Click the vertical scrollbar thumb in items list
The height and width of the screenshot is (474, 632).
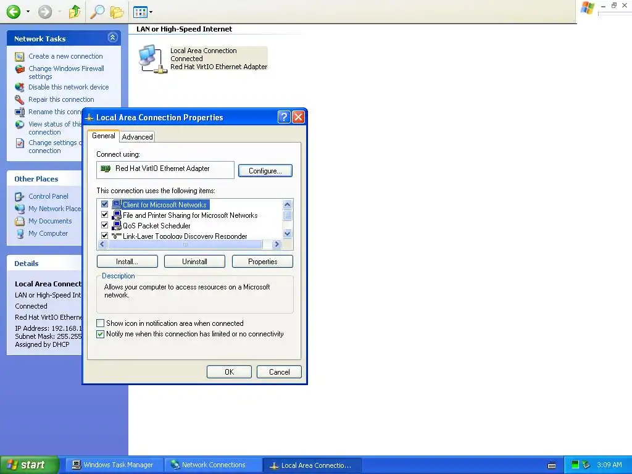point(288,215)
